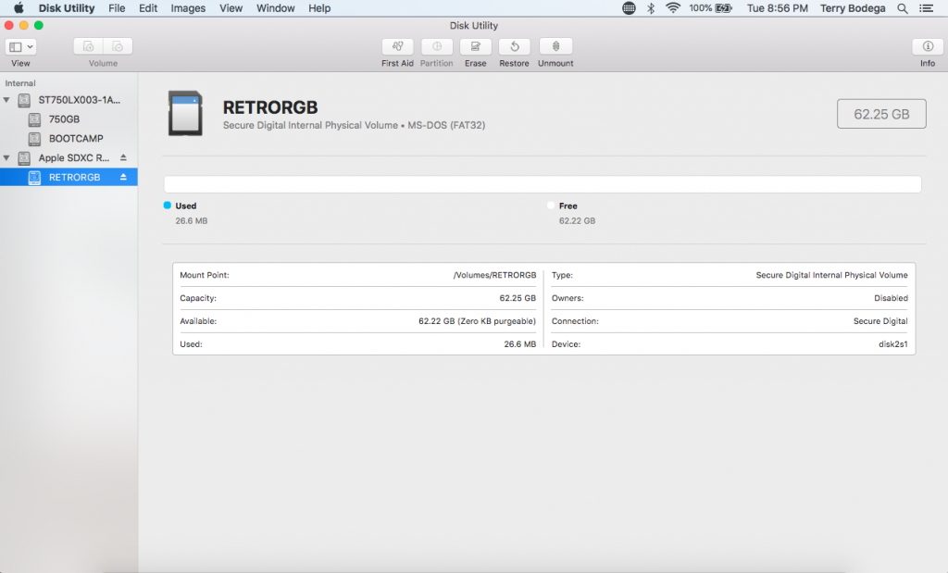948x573 pixels.
Task: Open the Images menu
Action: pos(188,8)
